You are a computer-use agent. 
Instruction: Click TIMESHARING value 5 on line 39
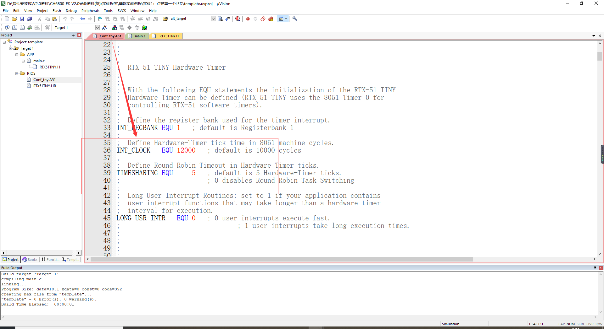(x=194, y=173)
